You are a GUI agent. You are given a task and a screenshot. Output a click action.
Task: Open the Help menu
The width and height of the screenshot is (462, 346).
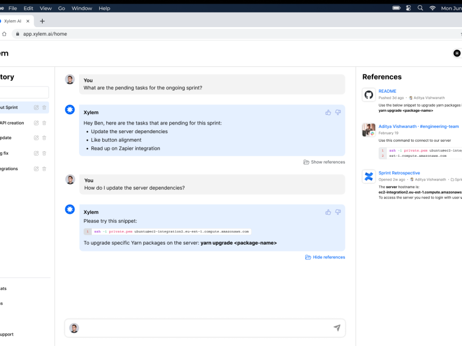pyautogui.click(x=105, y=8)
